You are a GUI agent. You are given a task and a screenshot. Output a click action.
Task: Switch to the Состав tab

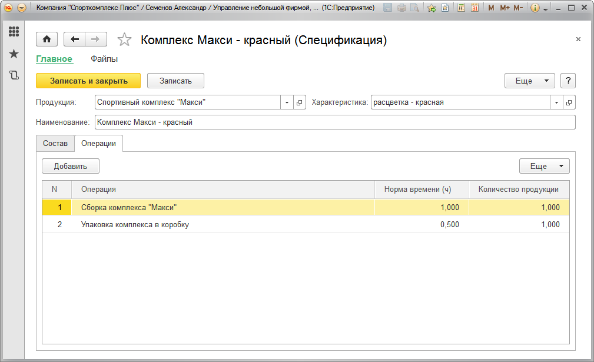point(55,143)
